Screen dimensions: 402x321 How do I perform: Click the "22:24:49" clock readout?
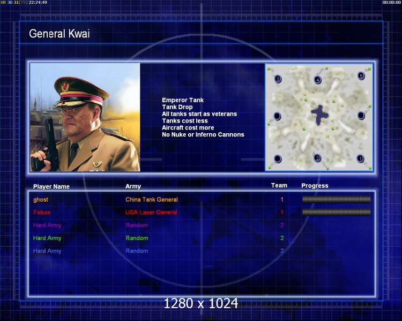pos(38,2)
